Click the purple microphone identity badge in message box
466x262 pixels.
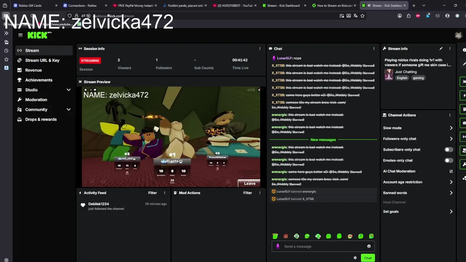278,246
